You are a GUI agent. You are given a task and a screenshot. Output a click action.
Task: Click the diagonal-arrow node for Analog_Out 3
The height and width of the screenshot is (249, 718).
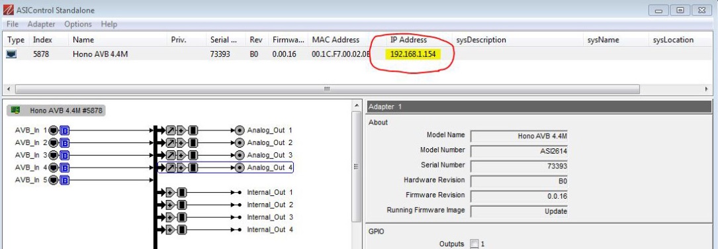170,155
